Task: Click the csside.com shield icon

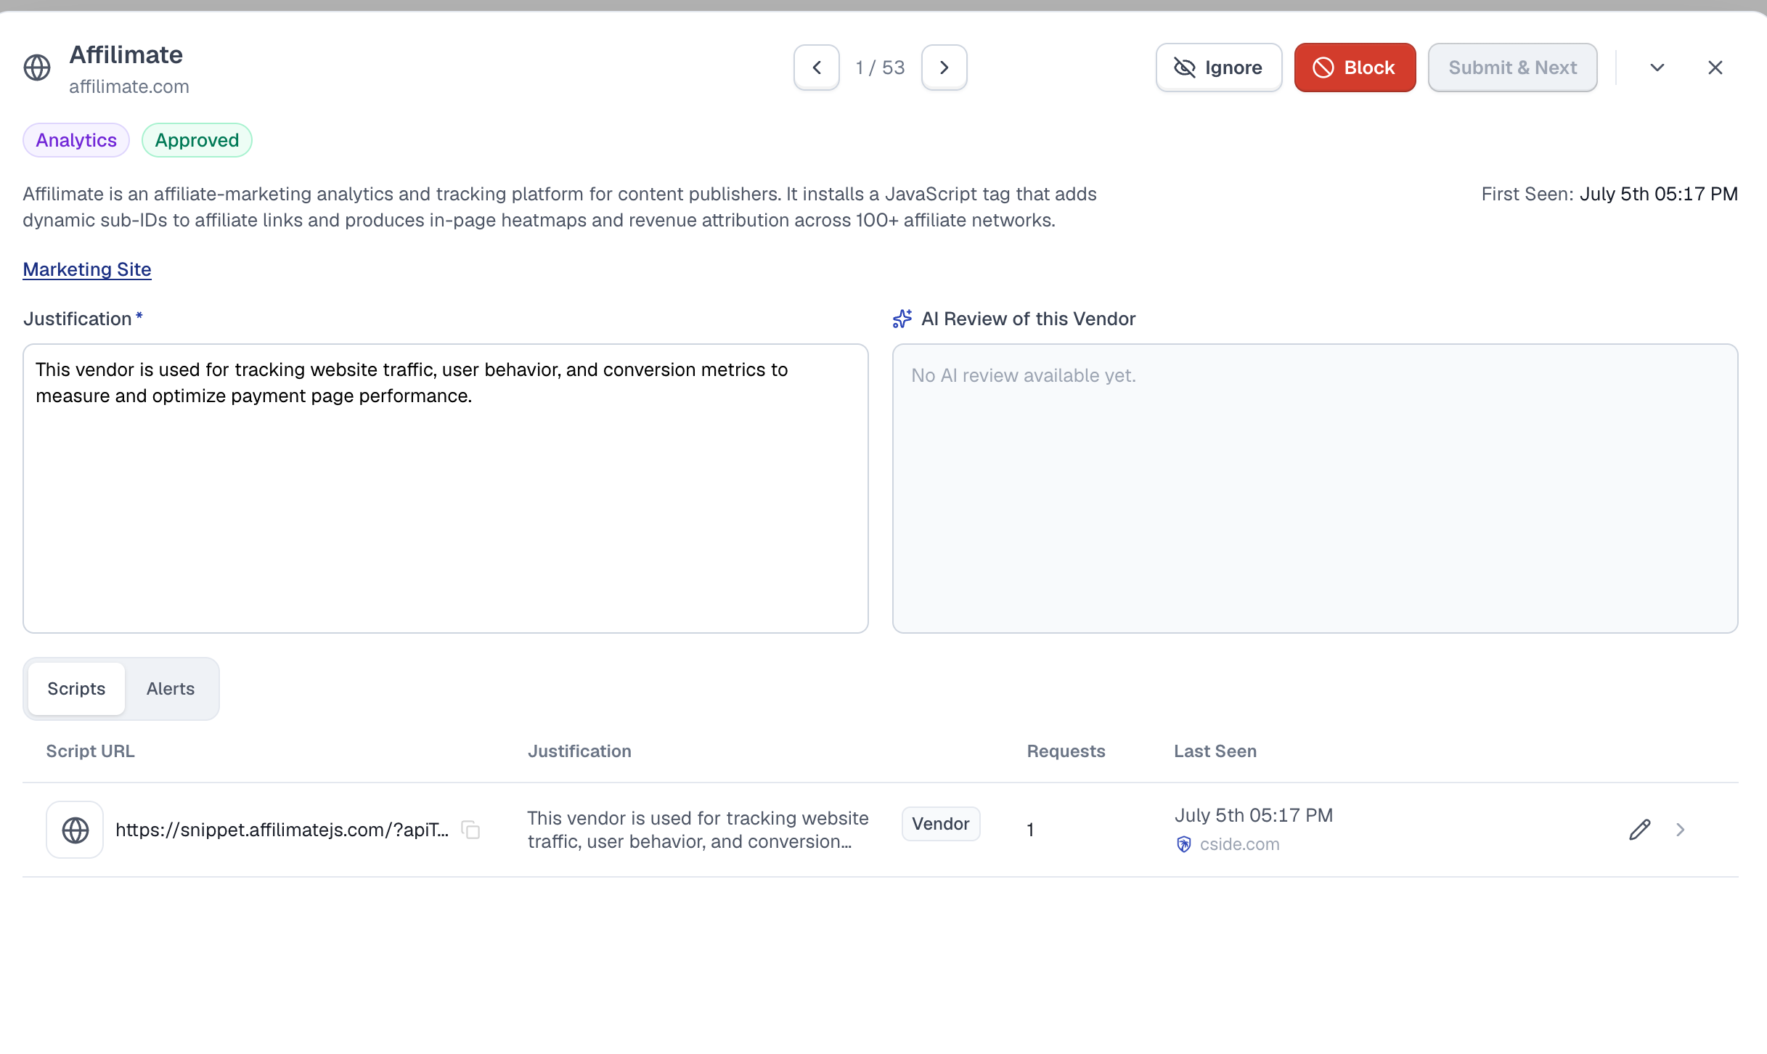Action: 1184,844
